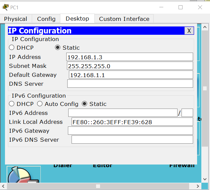Focus the IPv6 Gateway field
The image size is (210, 190).
tap(131, 131)
